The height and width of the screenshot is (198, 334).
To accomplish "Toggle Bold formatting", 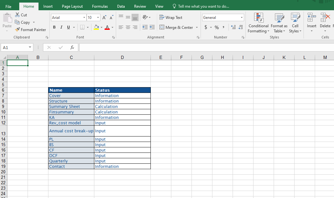I will pyautogui.click(x=54, y=27).
